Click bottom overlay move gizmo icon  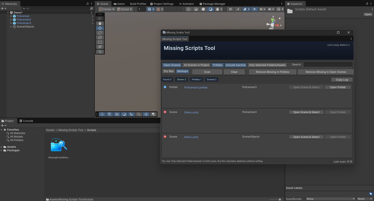(x=102, y=114)
